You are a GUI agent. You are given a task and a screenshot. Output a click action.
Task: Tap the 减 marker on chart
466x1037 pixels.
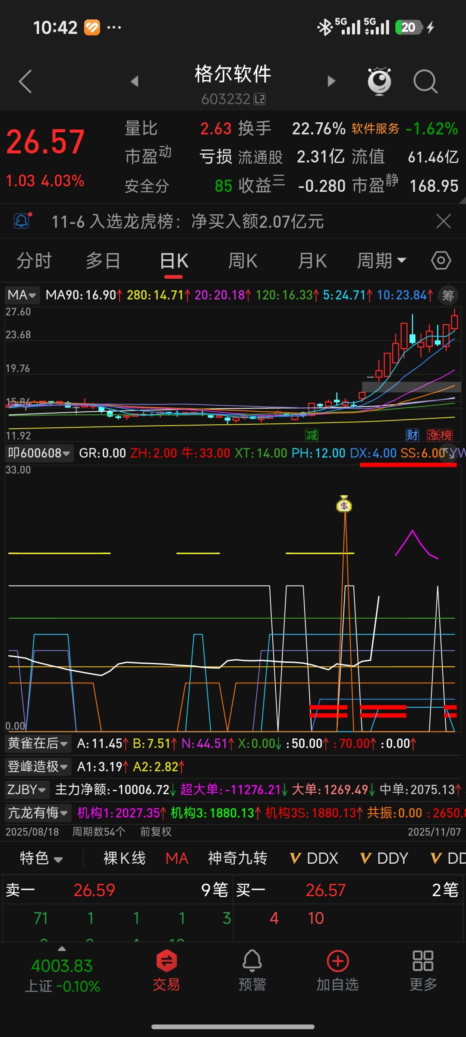coord(311,435)
